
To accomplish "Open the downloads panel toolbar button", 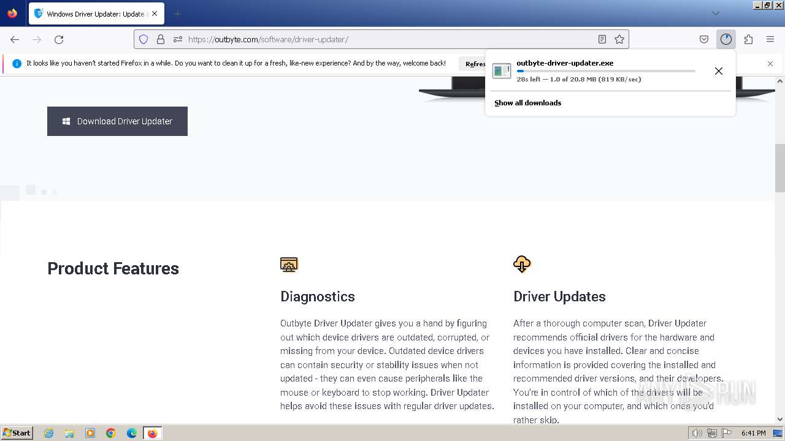I will [x=726, y=39].
